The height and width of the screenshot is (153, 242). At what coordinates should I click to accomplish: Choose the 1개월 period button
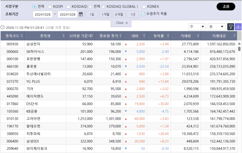coord(106,14)
